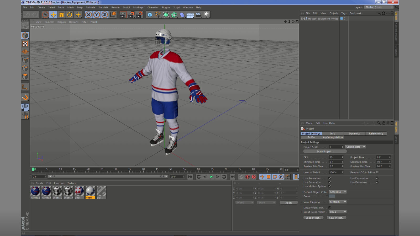Click the Load Preset... button
420x236 pixels.
click(313, 218)
